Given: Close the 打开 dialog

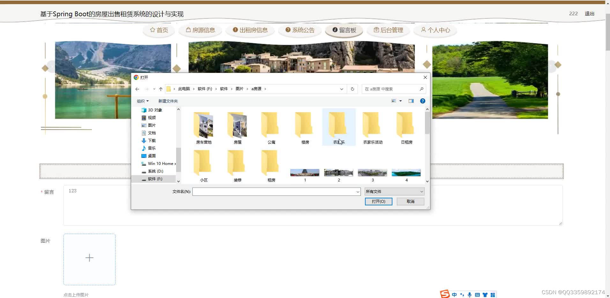Looking at the screenshot, I should (425, 77).
